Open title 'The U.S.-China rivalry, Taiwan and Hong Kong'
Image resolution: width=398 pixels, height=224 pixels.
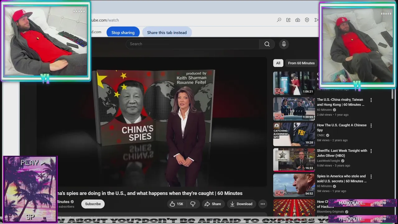pyautogui.click(x=340, y=102)
